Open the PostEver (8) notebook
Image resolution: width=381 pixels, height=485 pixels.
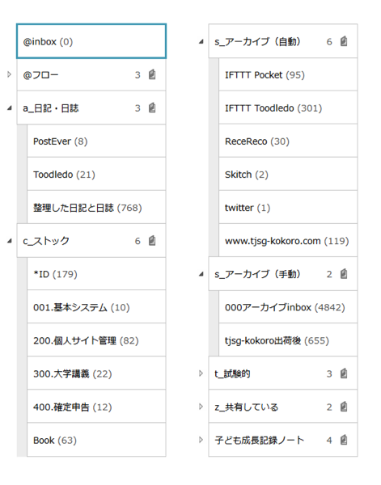coord(96,141)
